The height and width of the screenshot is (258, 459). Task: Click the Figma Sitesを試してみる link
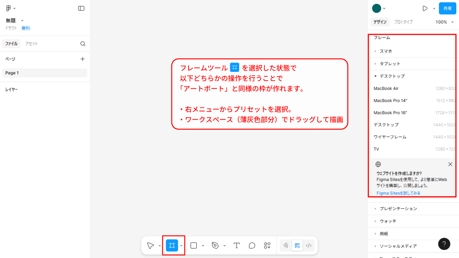click(x=398, y=193)
